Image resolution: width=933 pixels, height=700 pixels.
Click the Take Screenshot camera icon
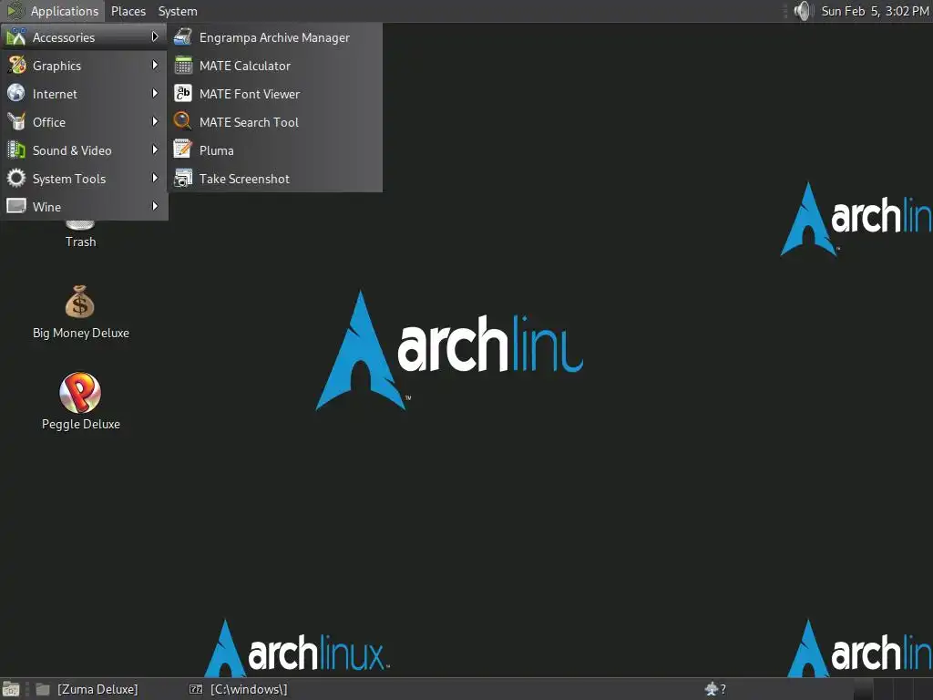(182, 178)
